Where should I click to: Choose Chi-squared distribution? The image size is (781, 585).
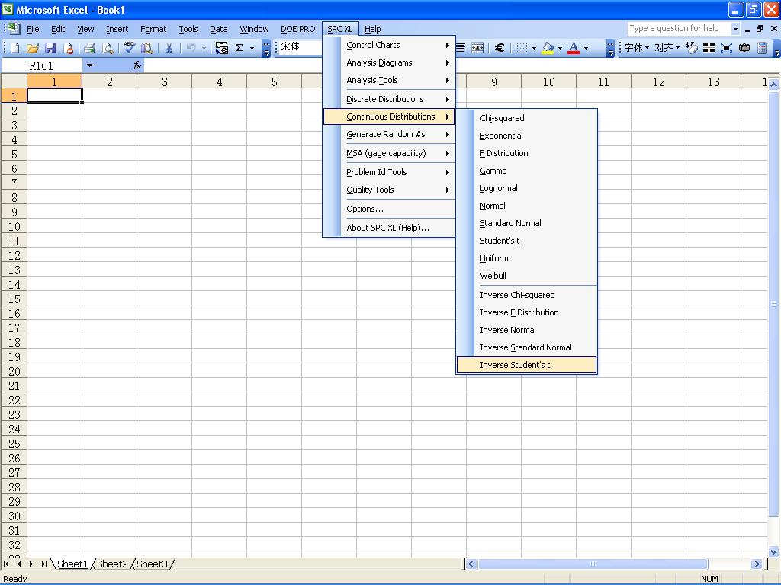point(526,118)
